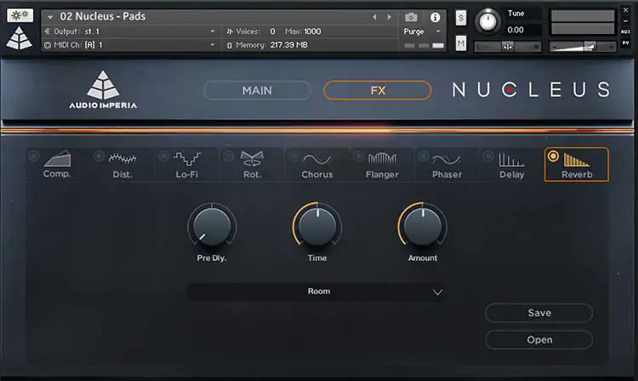Click the Compressor effect icon
This screenshot has height=381, width=638.
pyautogui.click(x=58, y=158)
